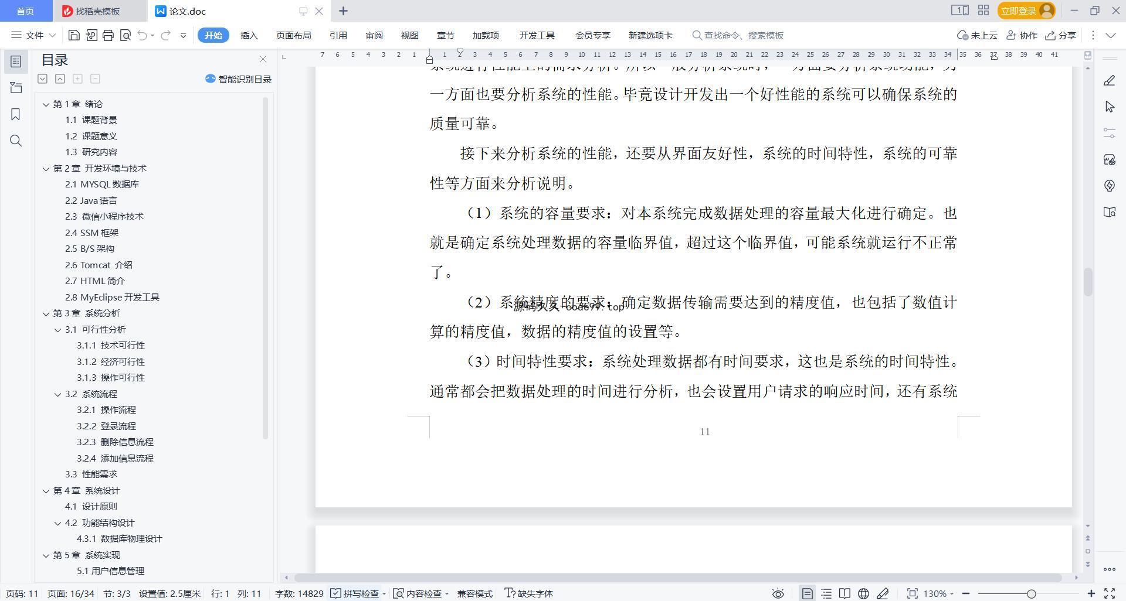Click the Redo arrow icon
The image size is (1126, 601).
(x=165, y=35)
